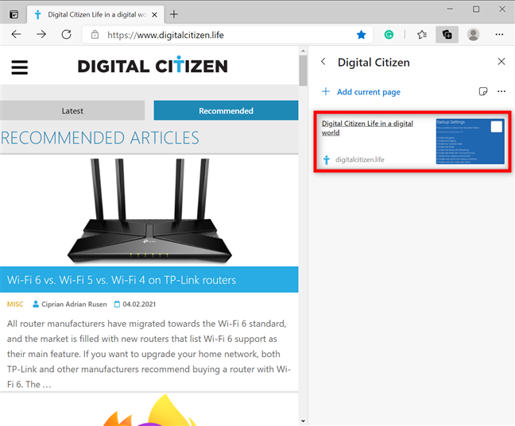
Task: Rename the Digital Citizen collection title
Action: point(374,63)
